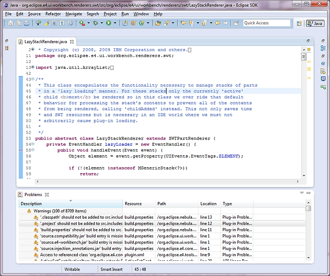The width and height of the screenshot is (330, 276).
Task: Open New Java Class dropdown arrow
Action: pos(148,23)
